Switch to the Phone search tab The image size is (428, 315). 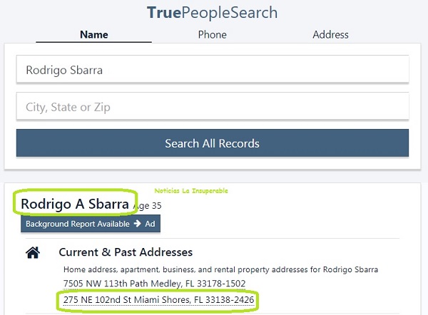212,35
